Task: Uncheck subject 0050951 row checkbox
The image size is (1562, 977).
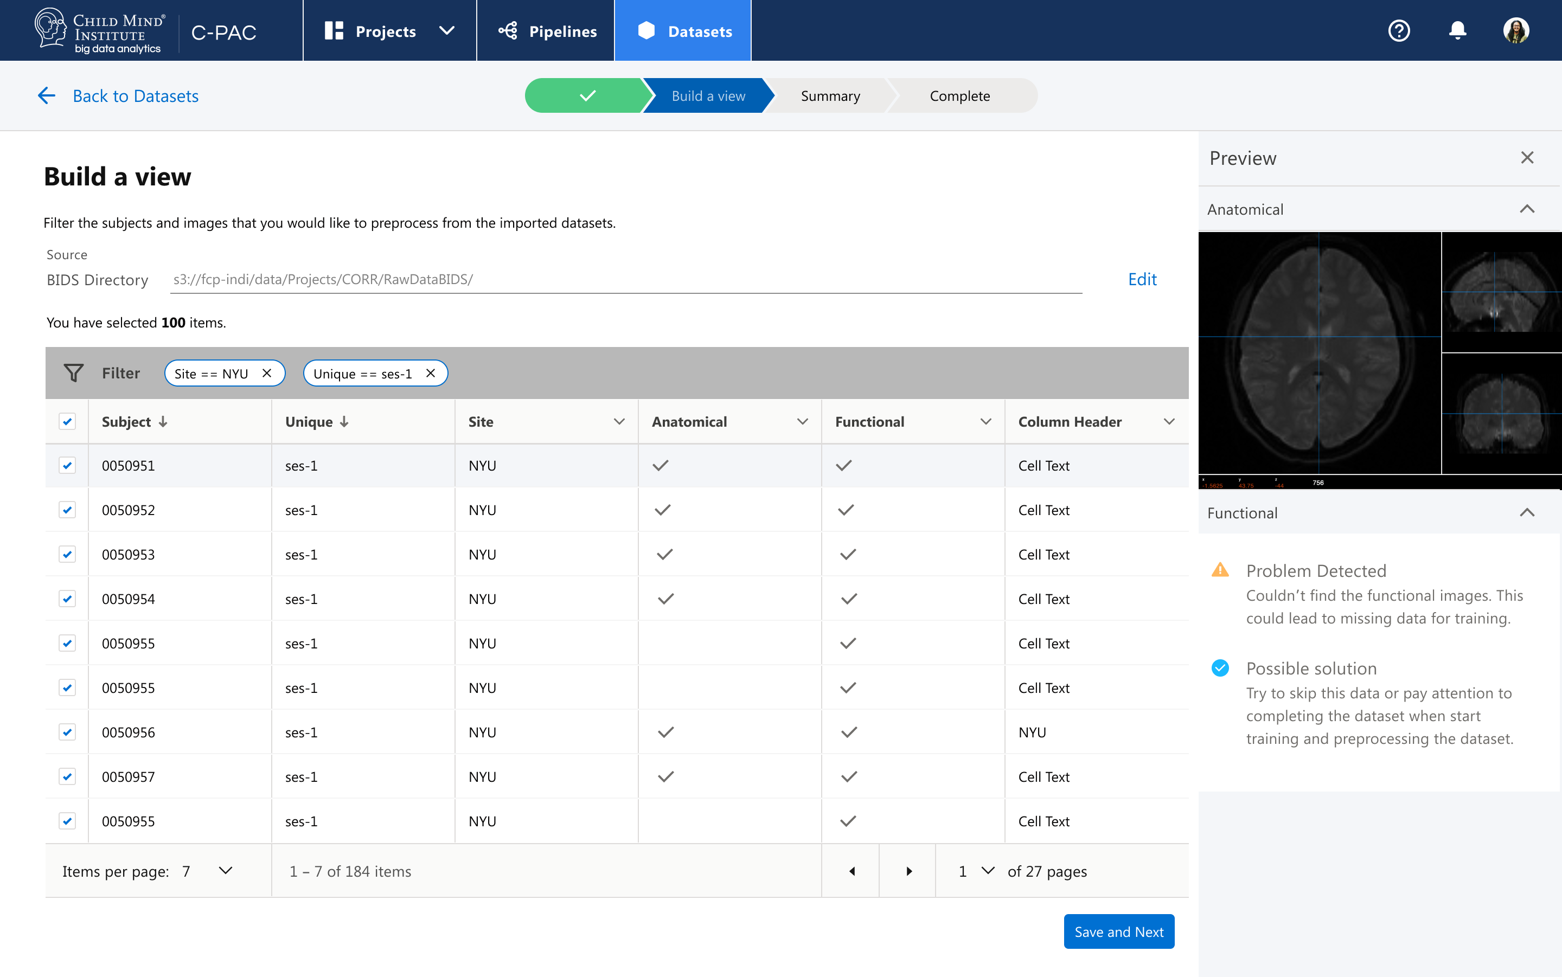Action: pyautogui.click(x=67, y=465)
